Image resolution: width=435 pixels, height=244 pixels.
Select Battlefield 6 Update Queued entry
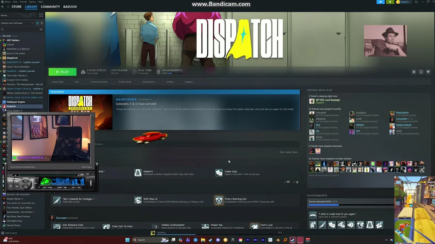(23, 62)
